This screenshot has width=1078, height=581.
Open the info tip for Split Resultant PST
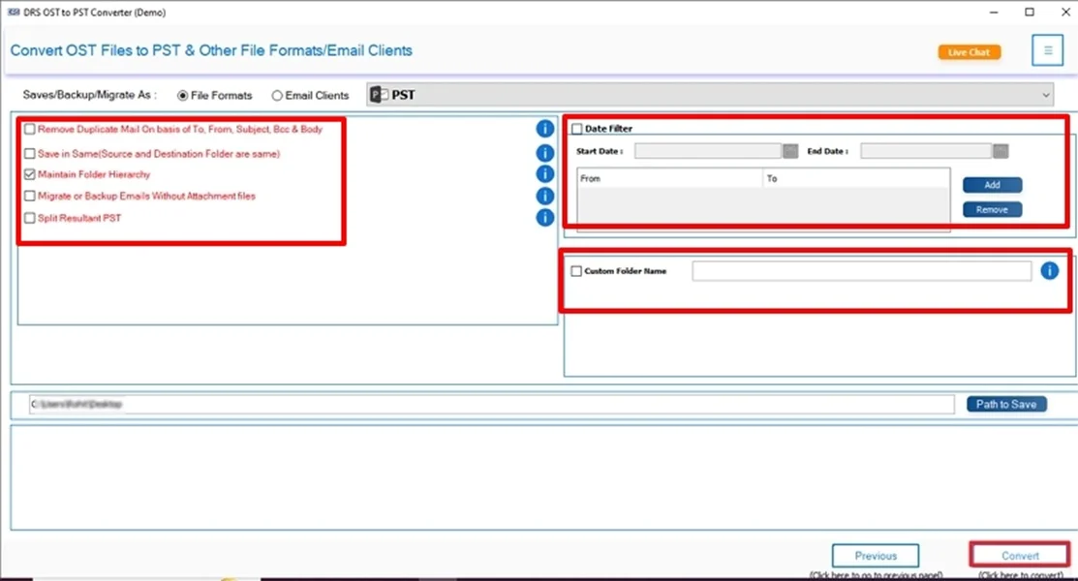tap(544, 218)
